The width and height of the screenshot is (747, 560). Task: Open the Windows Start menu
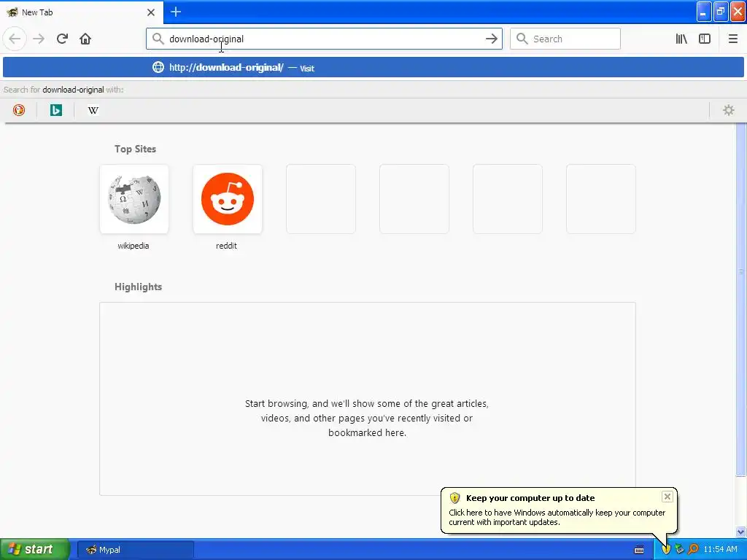[34, 549]
